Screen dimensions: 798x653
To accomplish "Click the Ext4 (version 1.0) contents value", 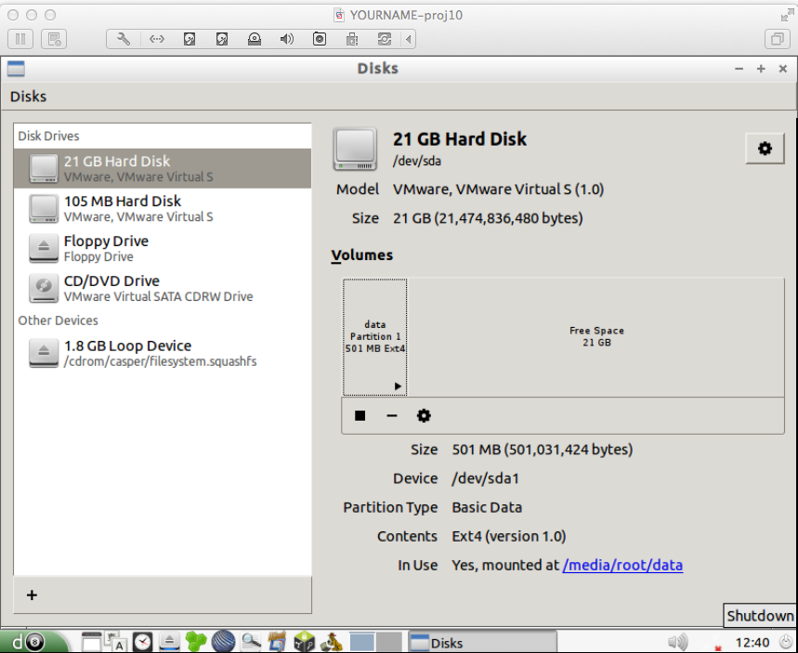I will (x=509, y=536).
